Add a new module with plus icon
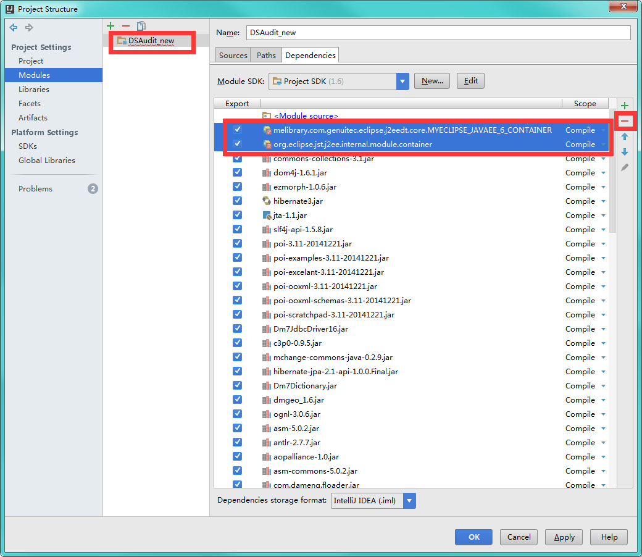Image resolution: width=642 pixels, height=557 pixels. (x=110, y=26)
